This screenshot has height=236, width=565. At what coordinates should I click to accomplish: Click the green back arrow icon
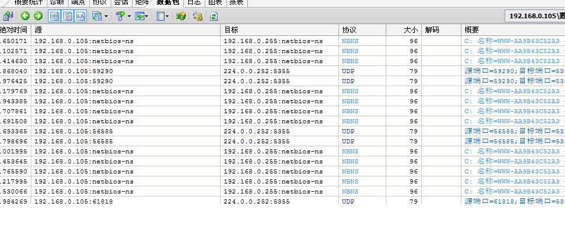25,16
